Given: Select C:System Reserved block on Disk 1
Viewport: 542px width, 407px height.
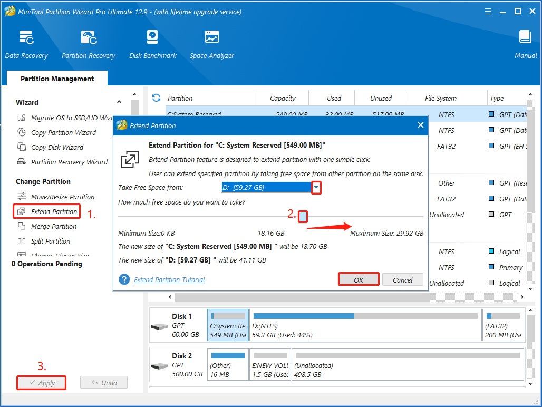Looking at the screenshot, I should (228, 325).
